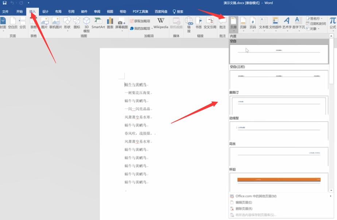Select the Sideline (边线型) header style

pyautogui.click(x=279, y=131)
